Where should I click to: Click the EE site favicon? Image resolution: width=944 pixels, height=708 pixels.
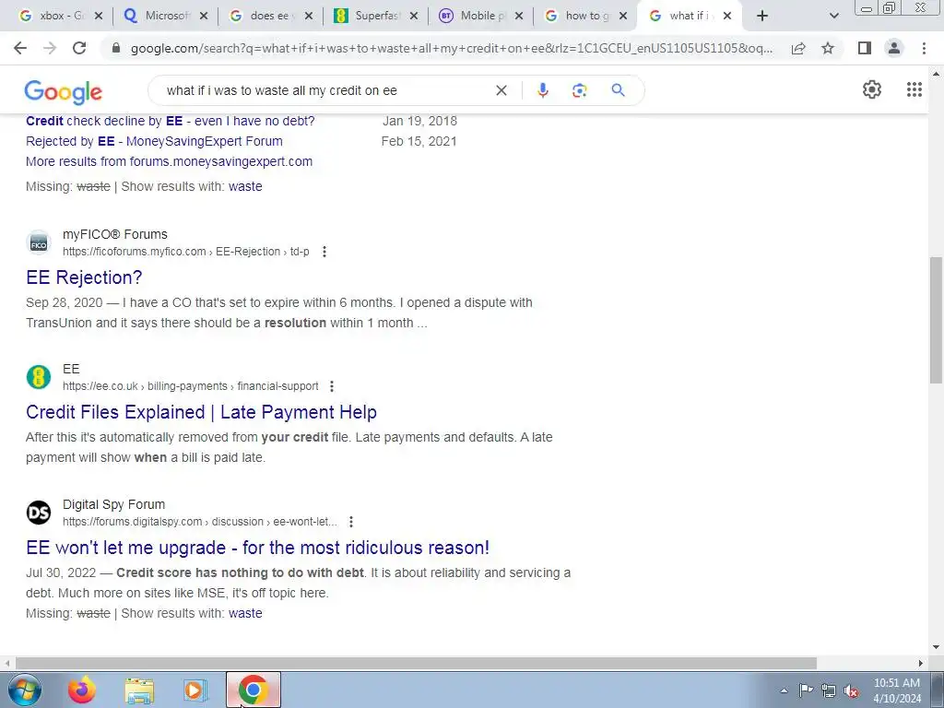pyautogui.click(x=39, y=377)
